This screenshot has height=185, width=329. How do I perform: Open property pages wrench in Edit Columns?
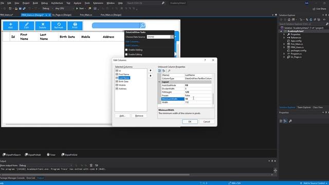tap(169, 71)
